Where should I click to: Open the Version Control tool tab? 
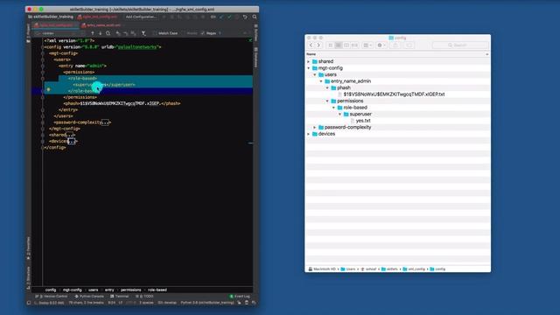point(52,297)
